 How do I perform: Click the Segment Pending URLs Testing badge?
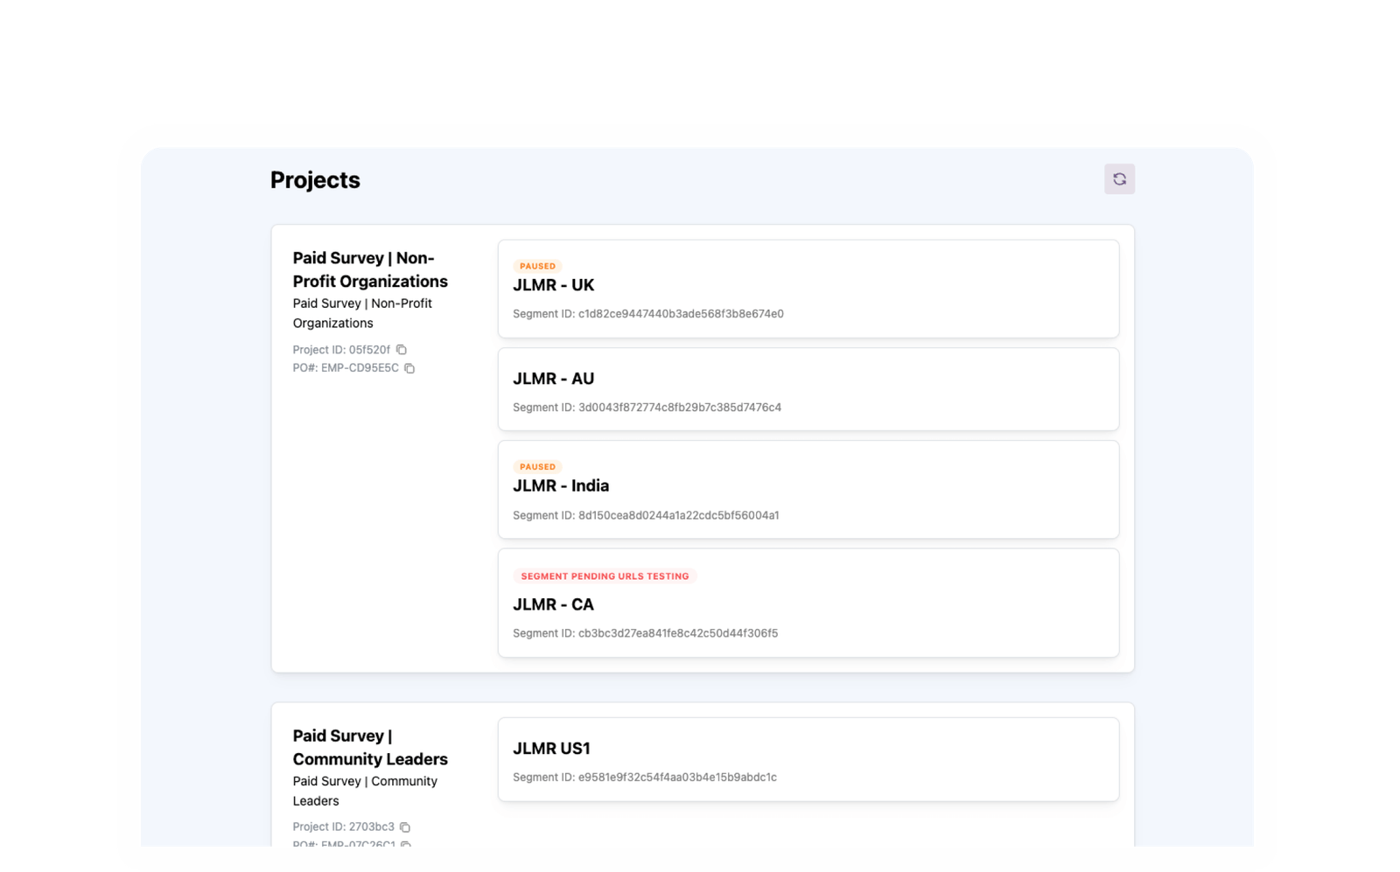(x=605, y=576)
